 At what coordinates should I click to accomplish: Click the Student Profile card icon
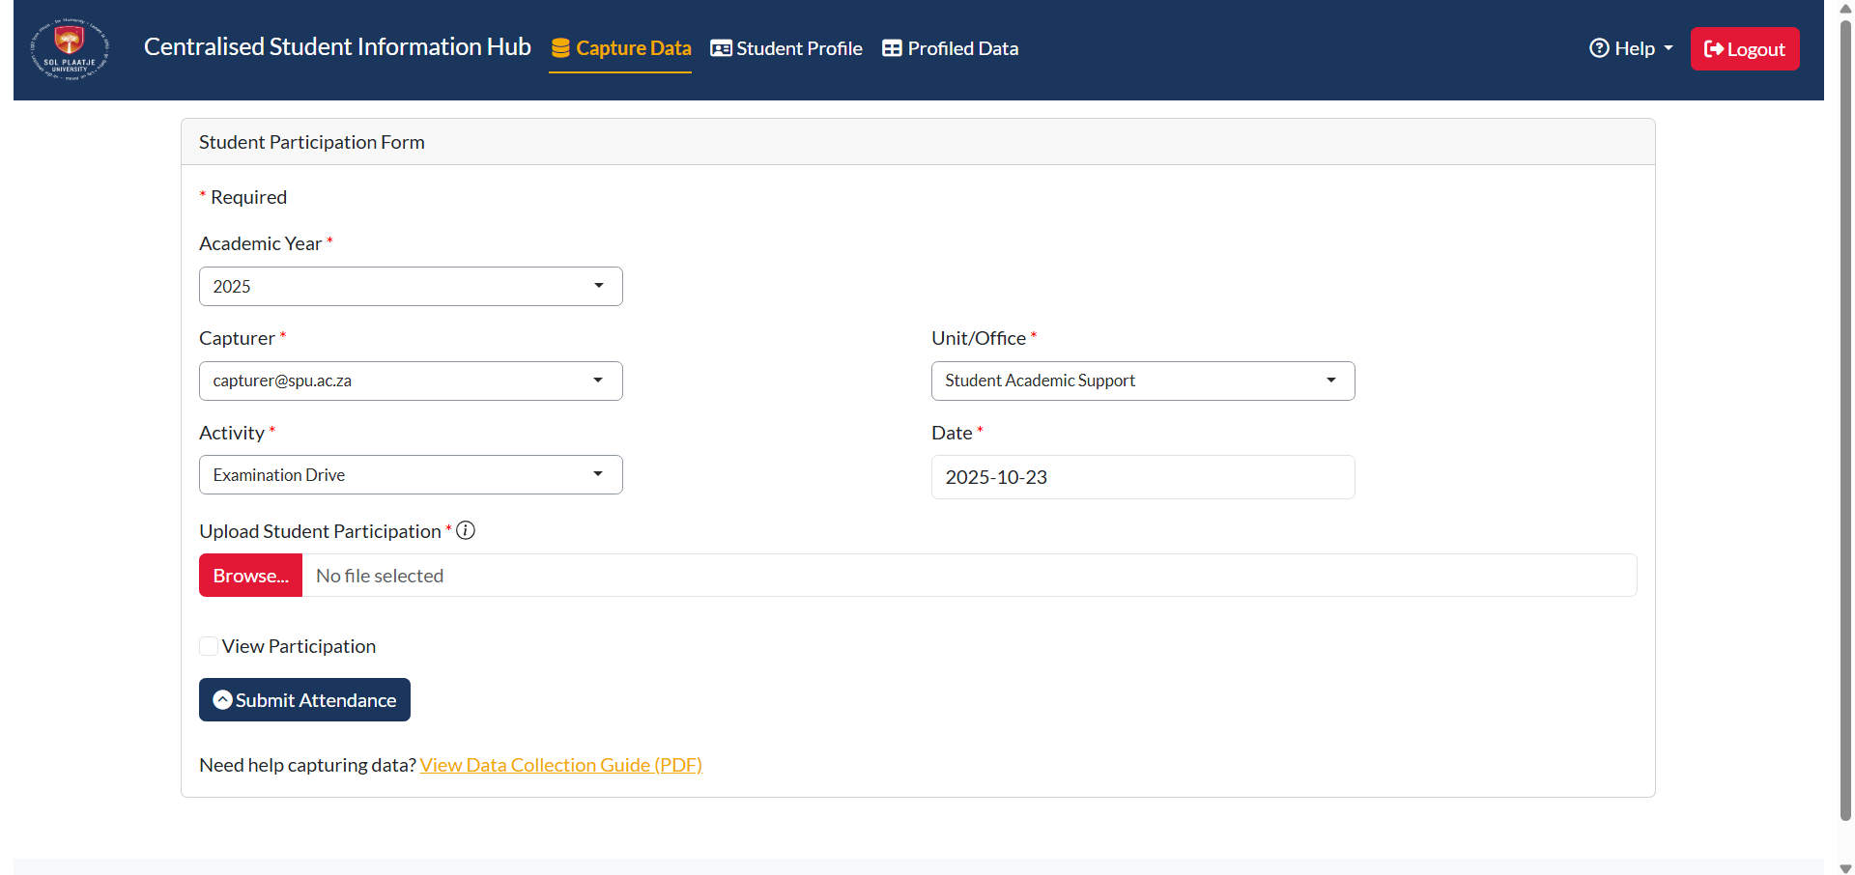click(x=720, y=48)
